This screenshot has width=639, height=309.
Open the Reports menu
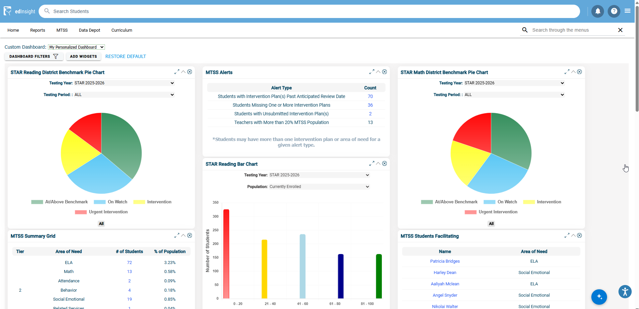38,30
